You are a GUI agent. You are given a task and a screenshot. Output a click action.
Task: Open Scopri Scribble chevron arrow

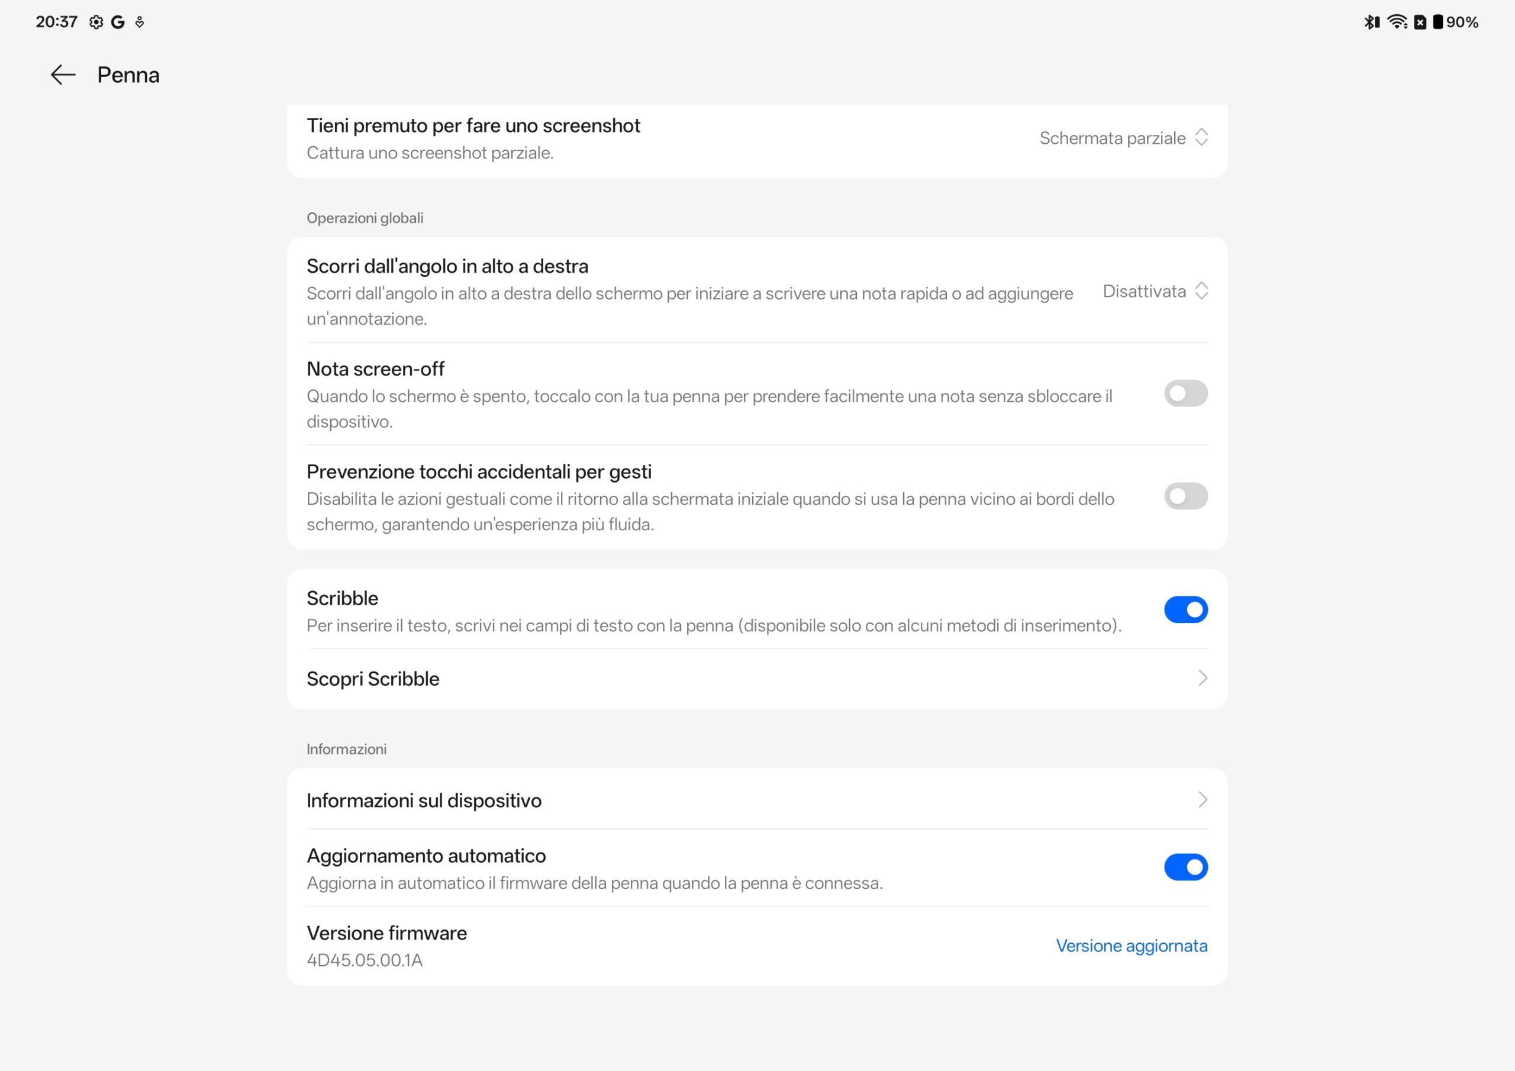coord(1202,678)
